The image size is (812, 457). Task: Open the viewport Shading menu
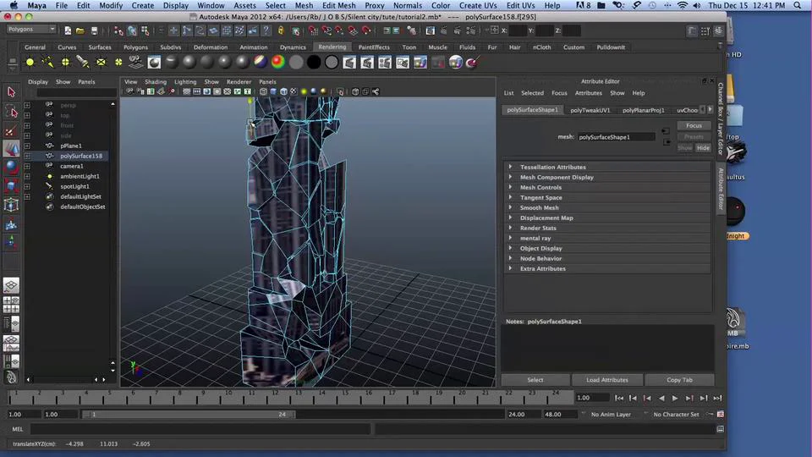pos(156,82)
